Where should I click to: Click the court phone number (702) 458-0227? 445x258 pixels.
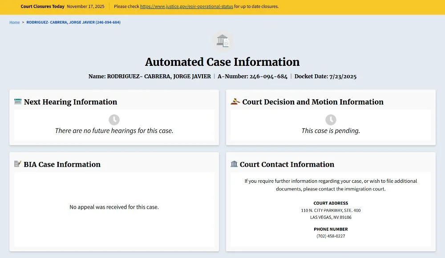331,236
